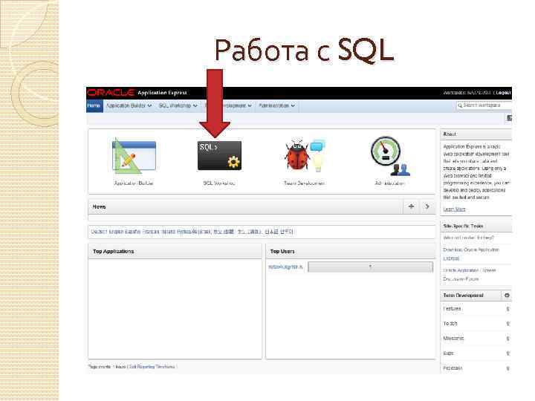Click the Oracle logo

[x=111, y=93]
